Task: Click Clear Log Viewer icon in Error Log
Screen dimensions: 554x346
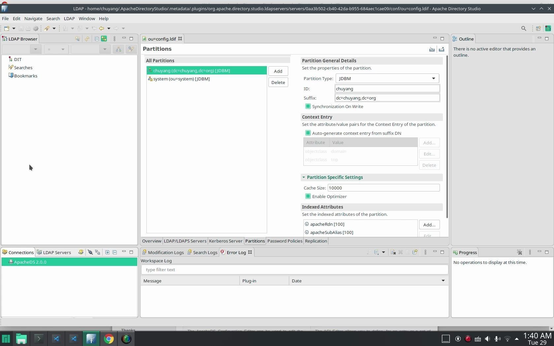Action: [393, 252]
